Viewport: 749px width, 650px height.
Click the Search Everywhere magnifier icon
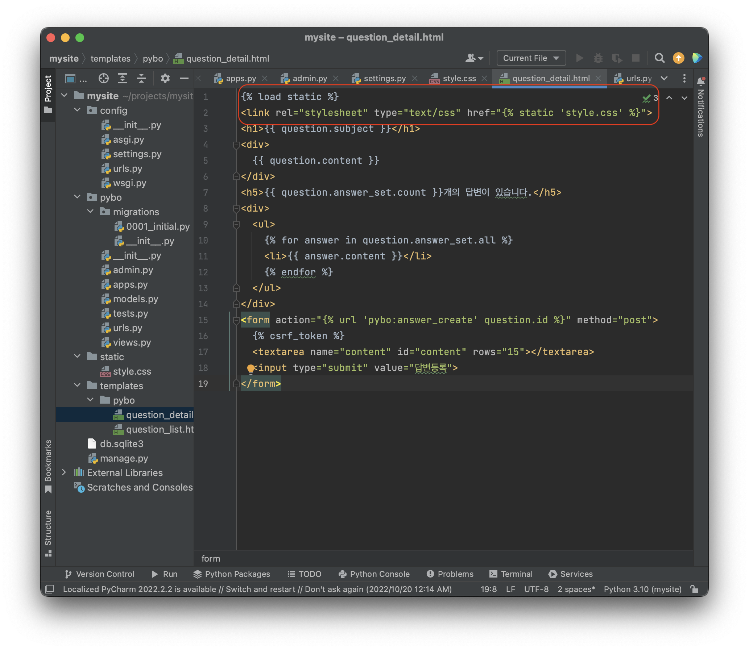659,58
